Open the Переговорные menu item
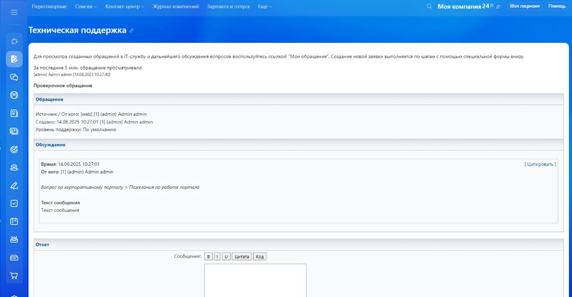Viewport: 572px width, 297px height. [x=49, y=7]
